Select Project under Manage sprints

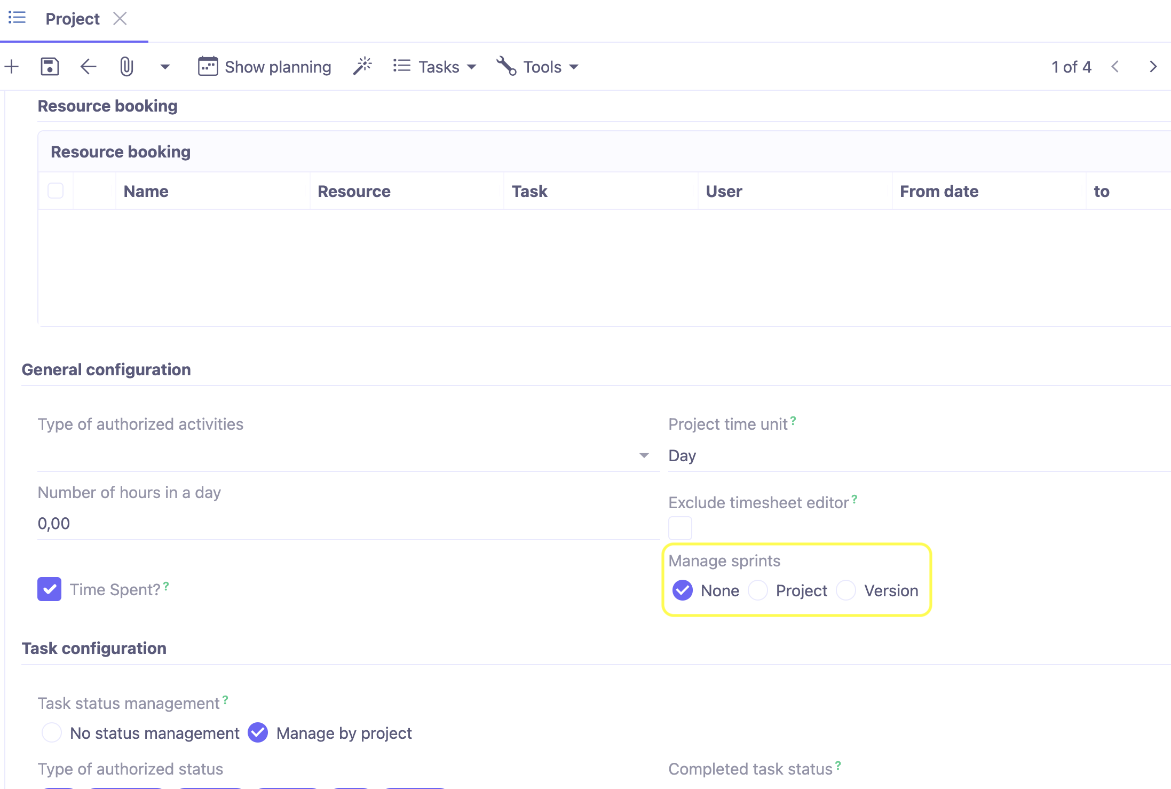[758, 590]
